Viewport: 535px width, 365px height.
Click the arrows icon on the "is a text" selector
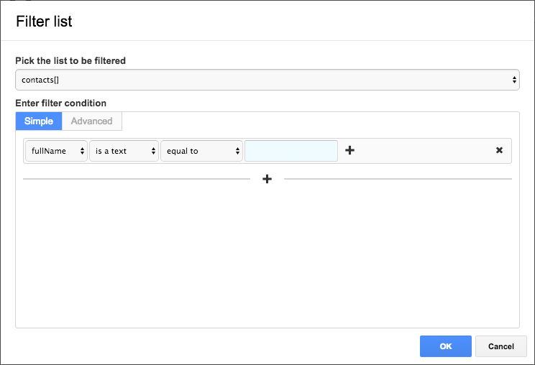(x=154, y=151)
